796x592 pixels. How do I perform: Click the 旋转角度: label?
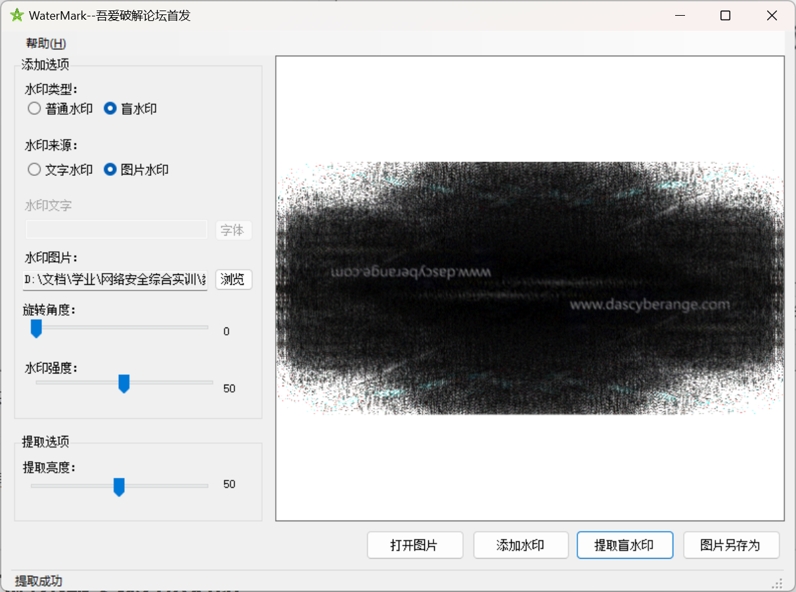click(49, 310)
